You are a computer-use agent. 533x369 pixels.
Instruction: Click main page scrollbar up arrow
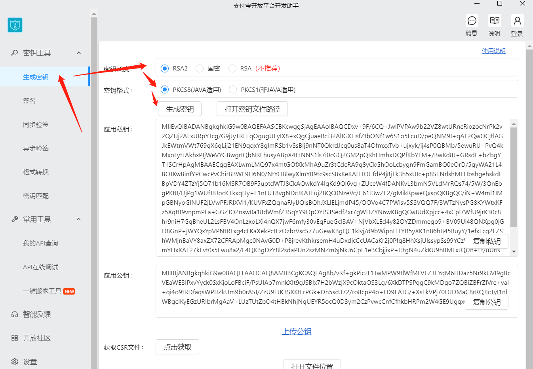click(x=529, y=46)
